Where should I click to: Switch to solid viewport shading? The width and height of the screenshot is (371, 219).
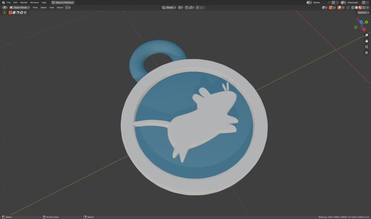coord(357,7)
